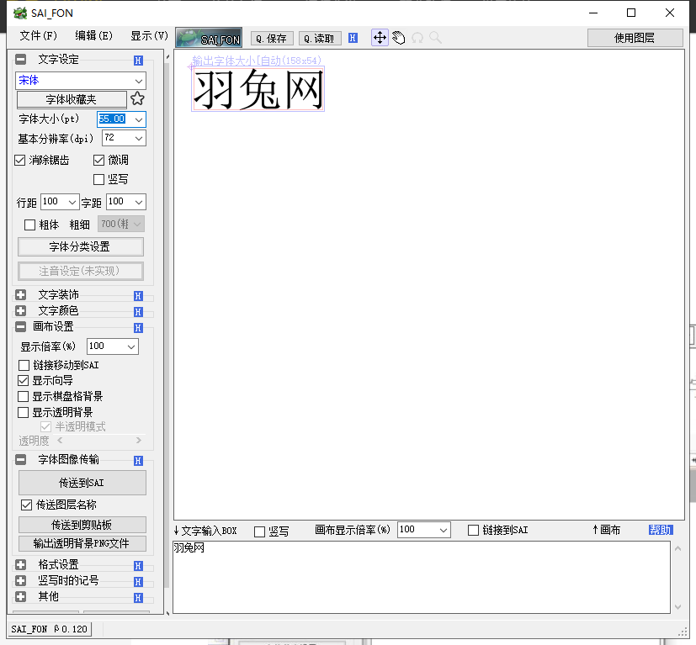The width and height of the screenshot is (696, 645).
Task: Open the 显示(V) menu
Action: coord(148,36)
